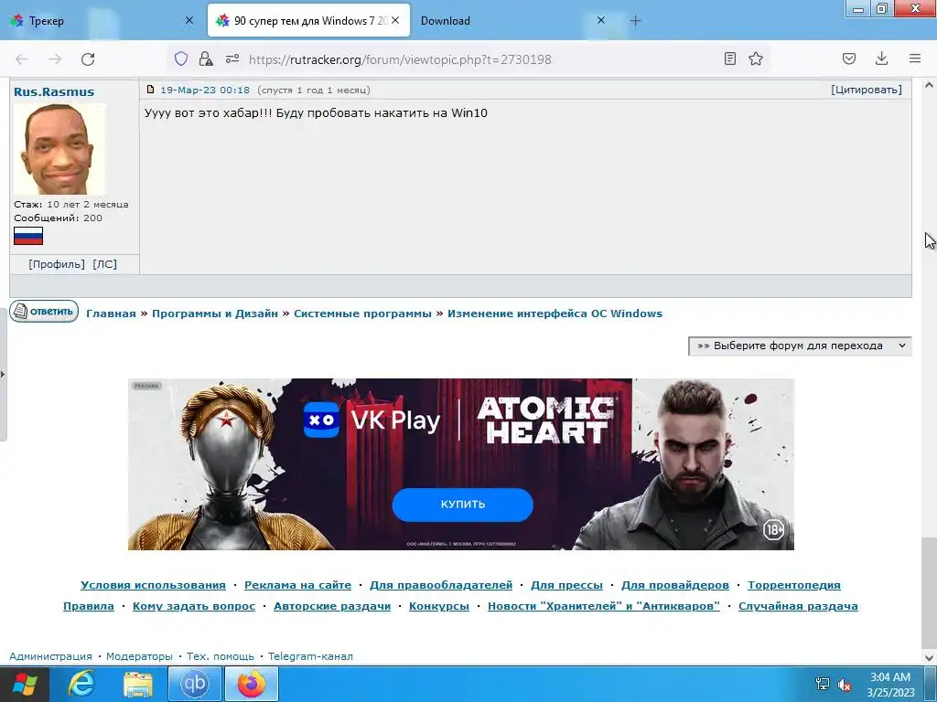Click the Atomic Heart banner title

(x=545, y=420)
